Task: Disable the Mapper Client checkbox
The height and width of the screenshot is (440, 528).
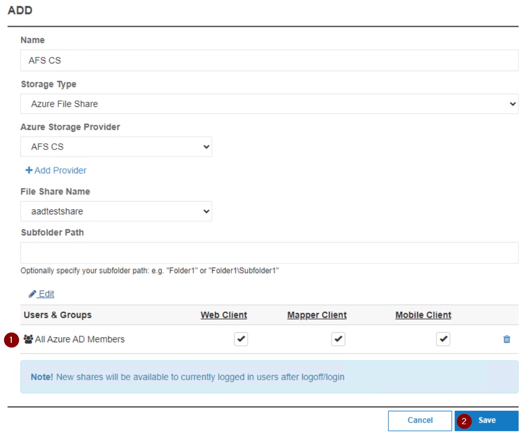Action: pos(338,339)
